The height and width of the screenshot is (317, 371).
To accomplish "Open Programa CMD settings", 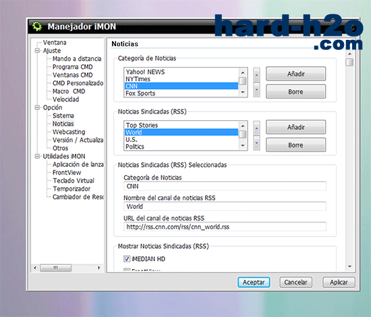I will tap(72, 67).
